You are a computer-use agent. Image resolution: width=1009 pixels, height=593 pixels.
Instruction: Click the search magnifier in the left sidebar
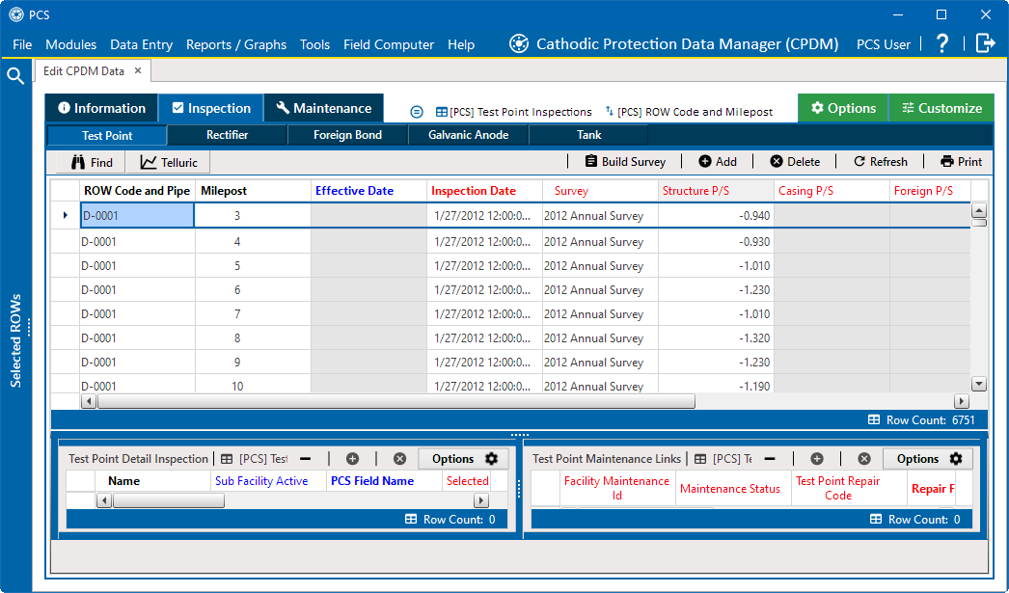(x=15, y=73)
